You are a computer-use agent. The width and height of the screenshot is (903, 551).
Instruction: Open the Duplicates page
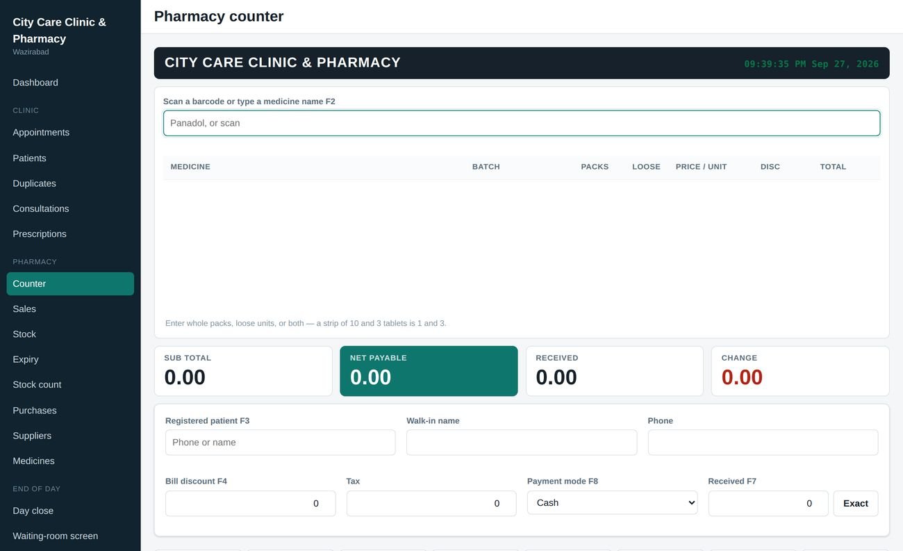pos(70,183)
